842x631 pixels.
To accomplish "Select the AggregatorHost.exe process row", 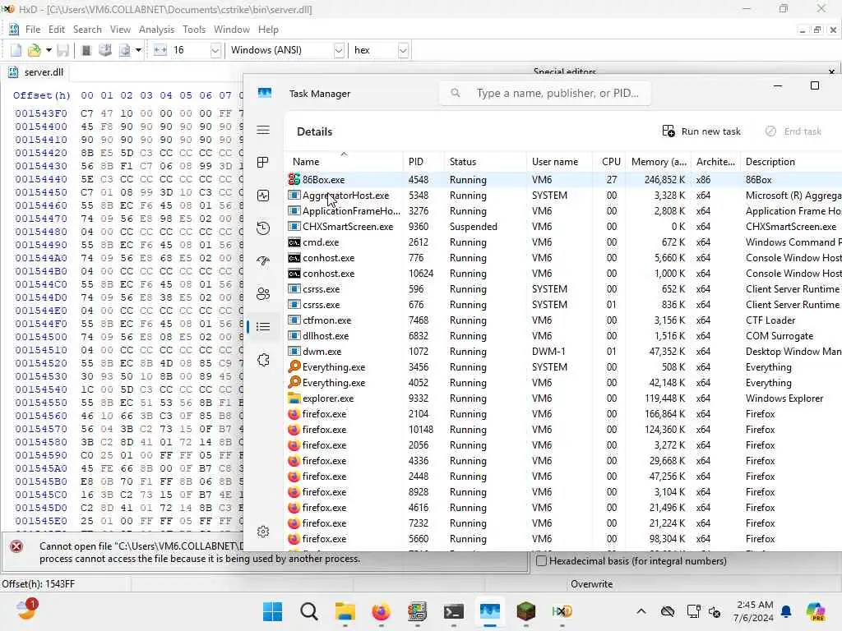I will [x=562, y=196].
